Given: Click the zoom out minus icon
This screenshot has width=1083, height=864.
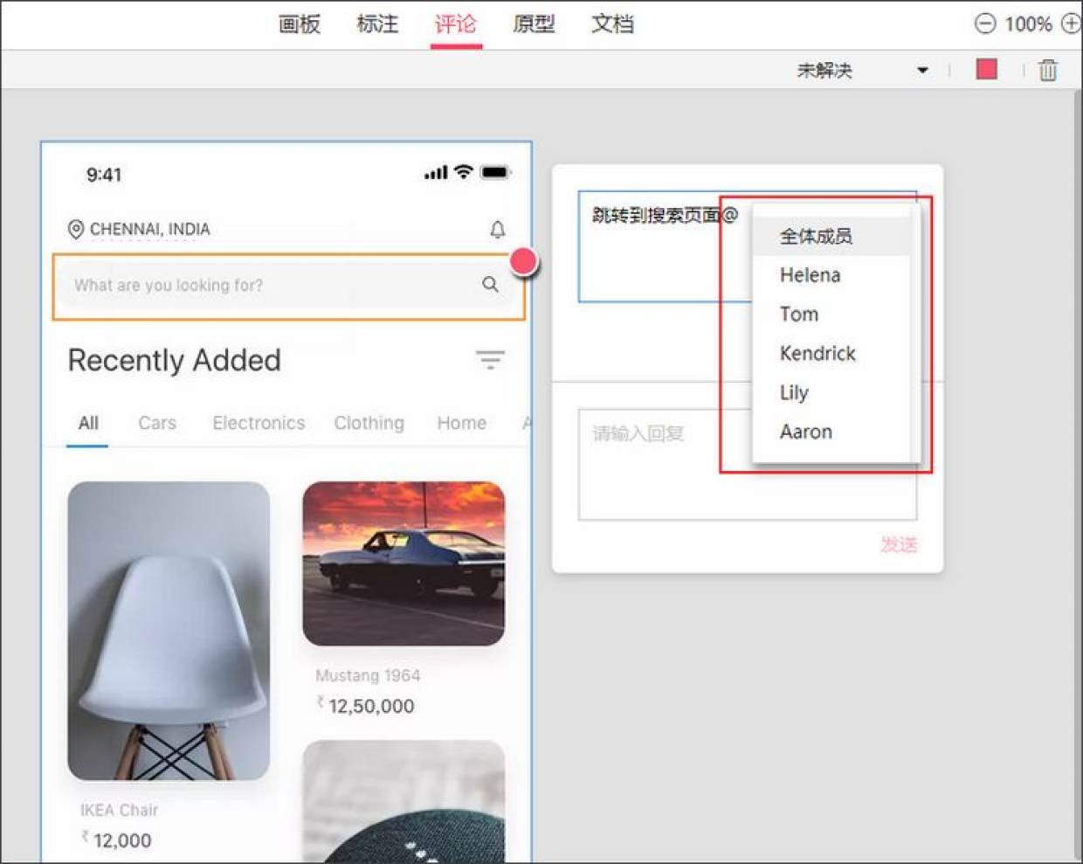Looking at the screenshot, I should pos(984,24).
